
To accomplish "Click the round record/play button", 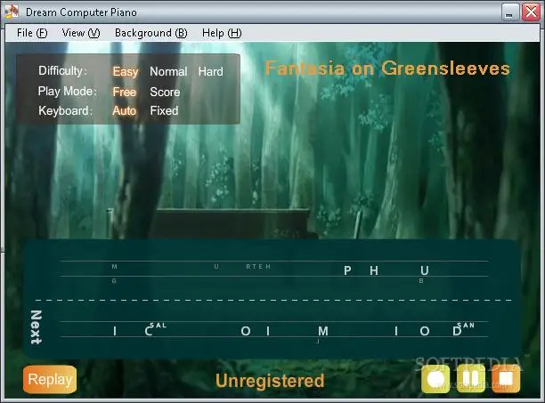I will tap(435, 379).
